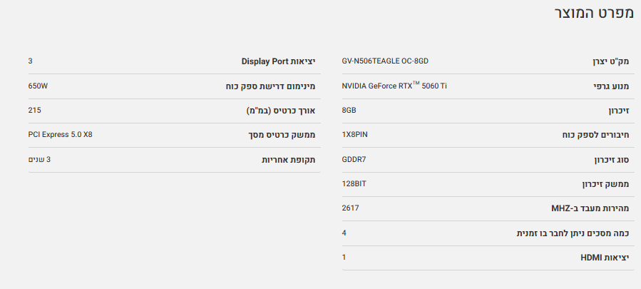Click the GDDR7 memory type value
The image size is (641, 289).
pos(354,159)
